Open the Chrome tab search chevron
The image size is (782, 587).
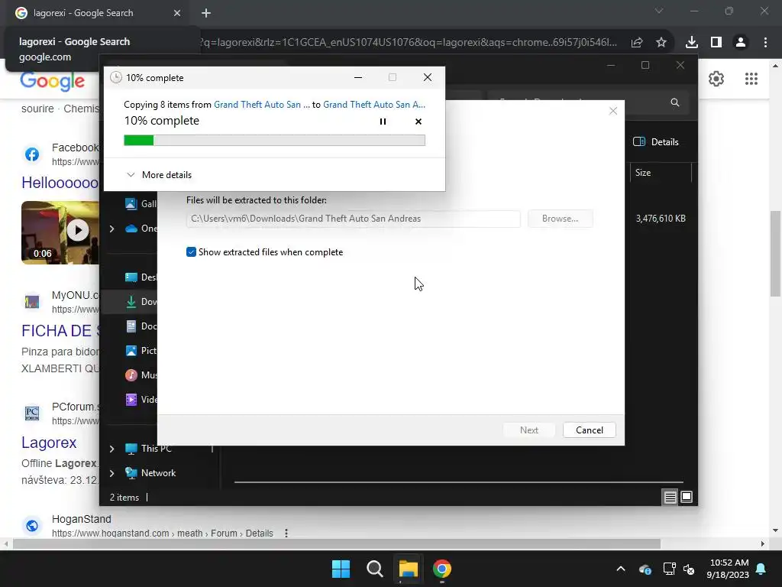point(659,11)
